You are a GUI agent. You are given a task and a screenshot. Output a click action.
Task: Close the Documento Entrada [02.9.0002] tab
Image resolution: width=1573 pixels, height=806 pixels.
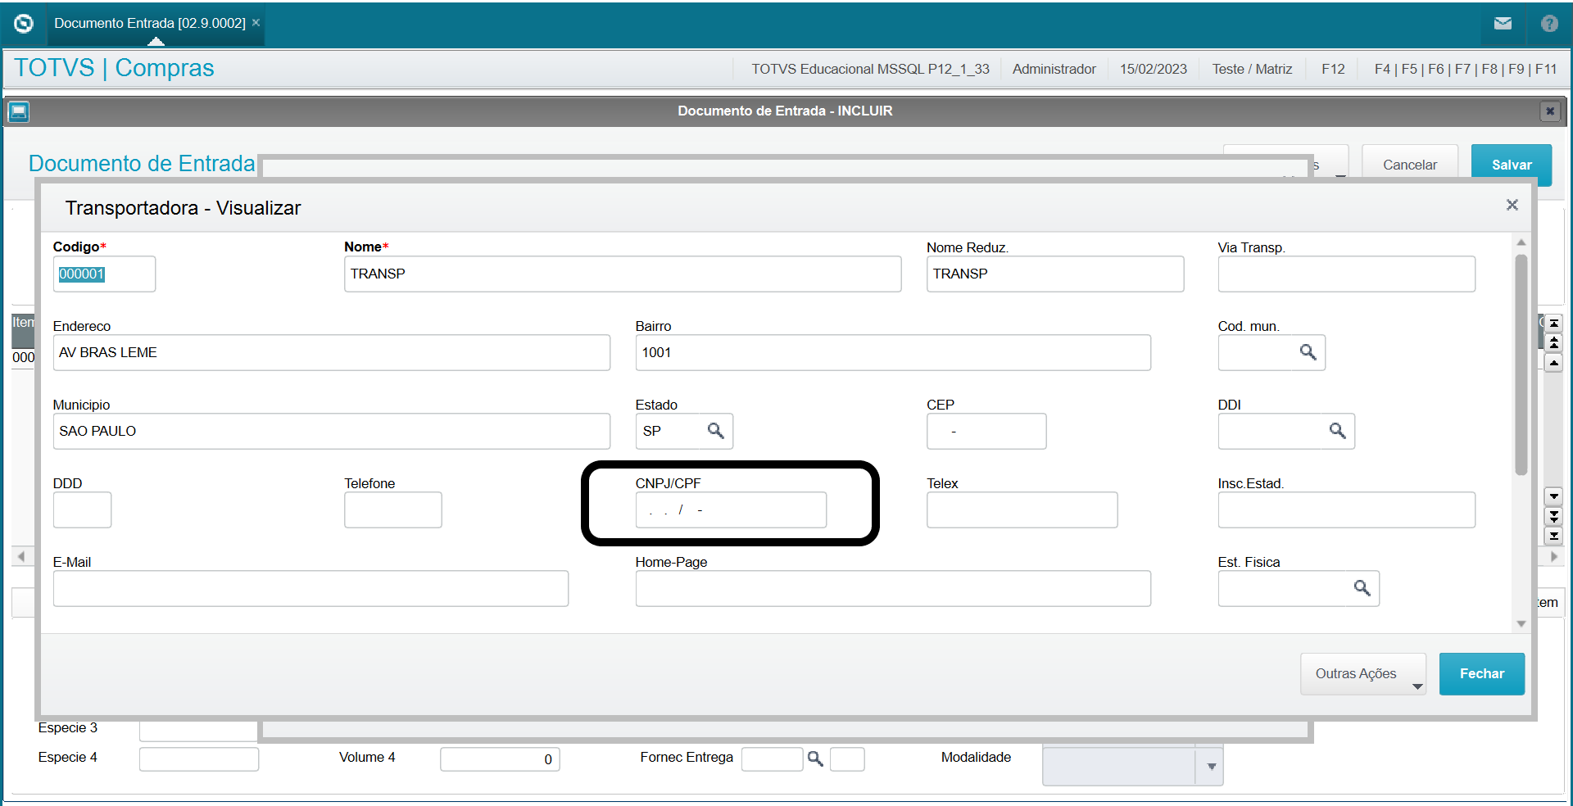(256, 23)
